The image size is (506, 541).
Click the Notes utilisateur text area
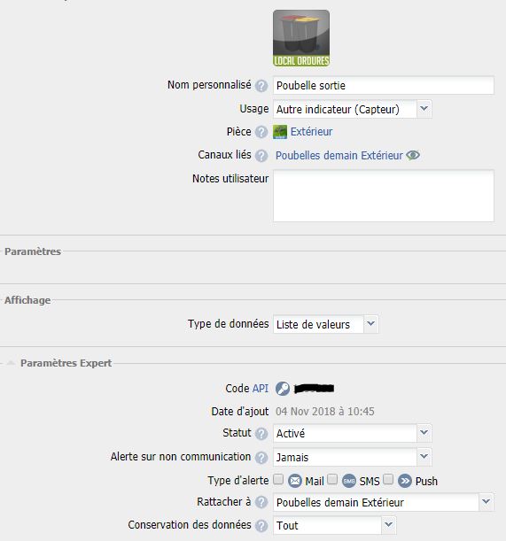(384, 196)
